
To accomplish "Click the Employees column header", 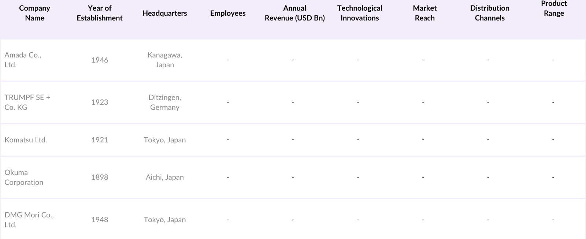I will click(x=228, y=13).
